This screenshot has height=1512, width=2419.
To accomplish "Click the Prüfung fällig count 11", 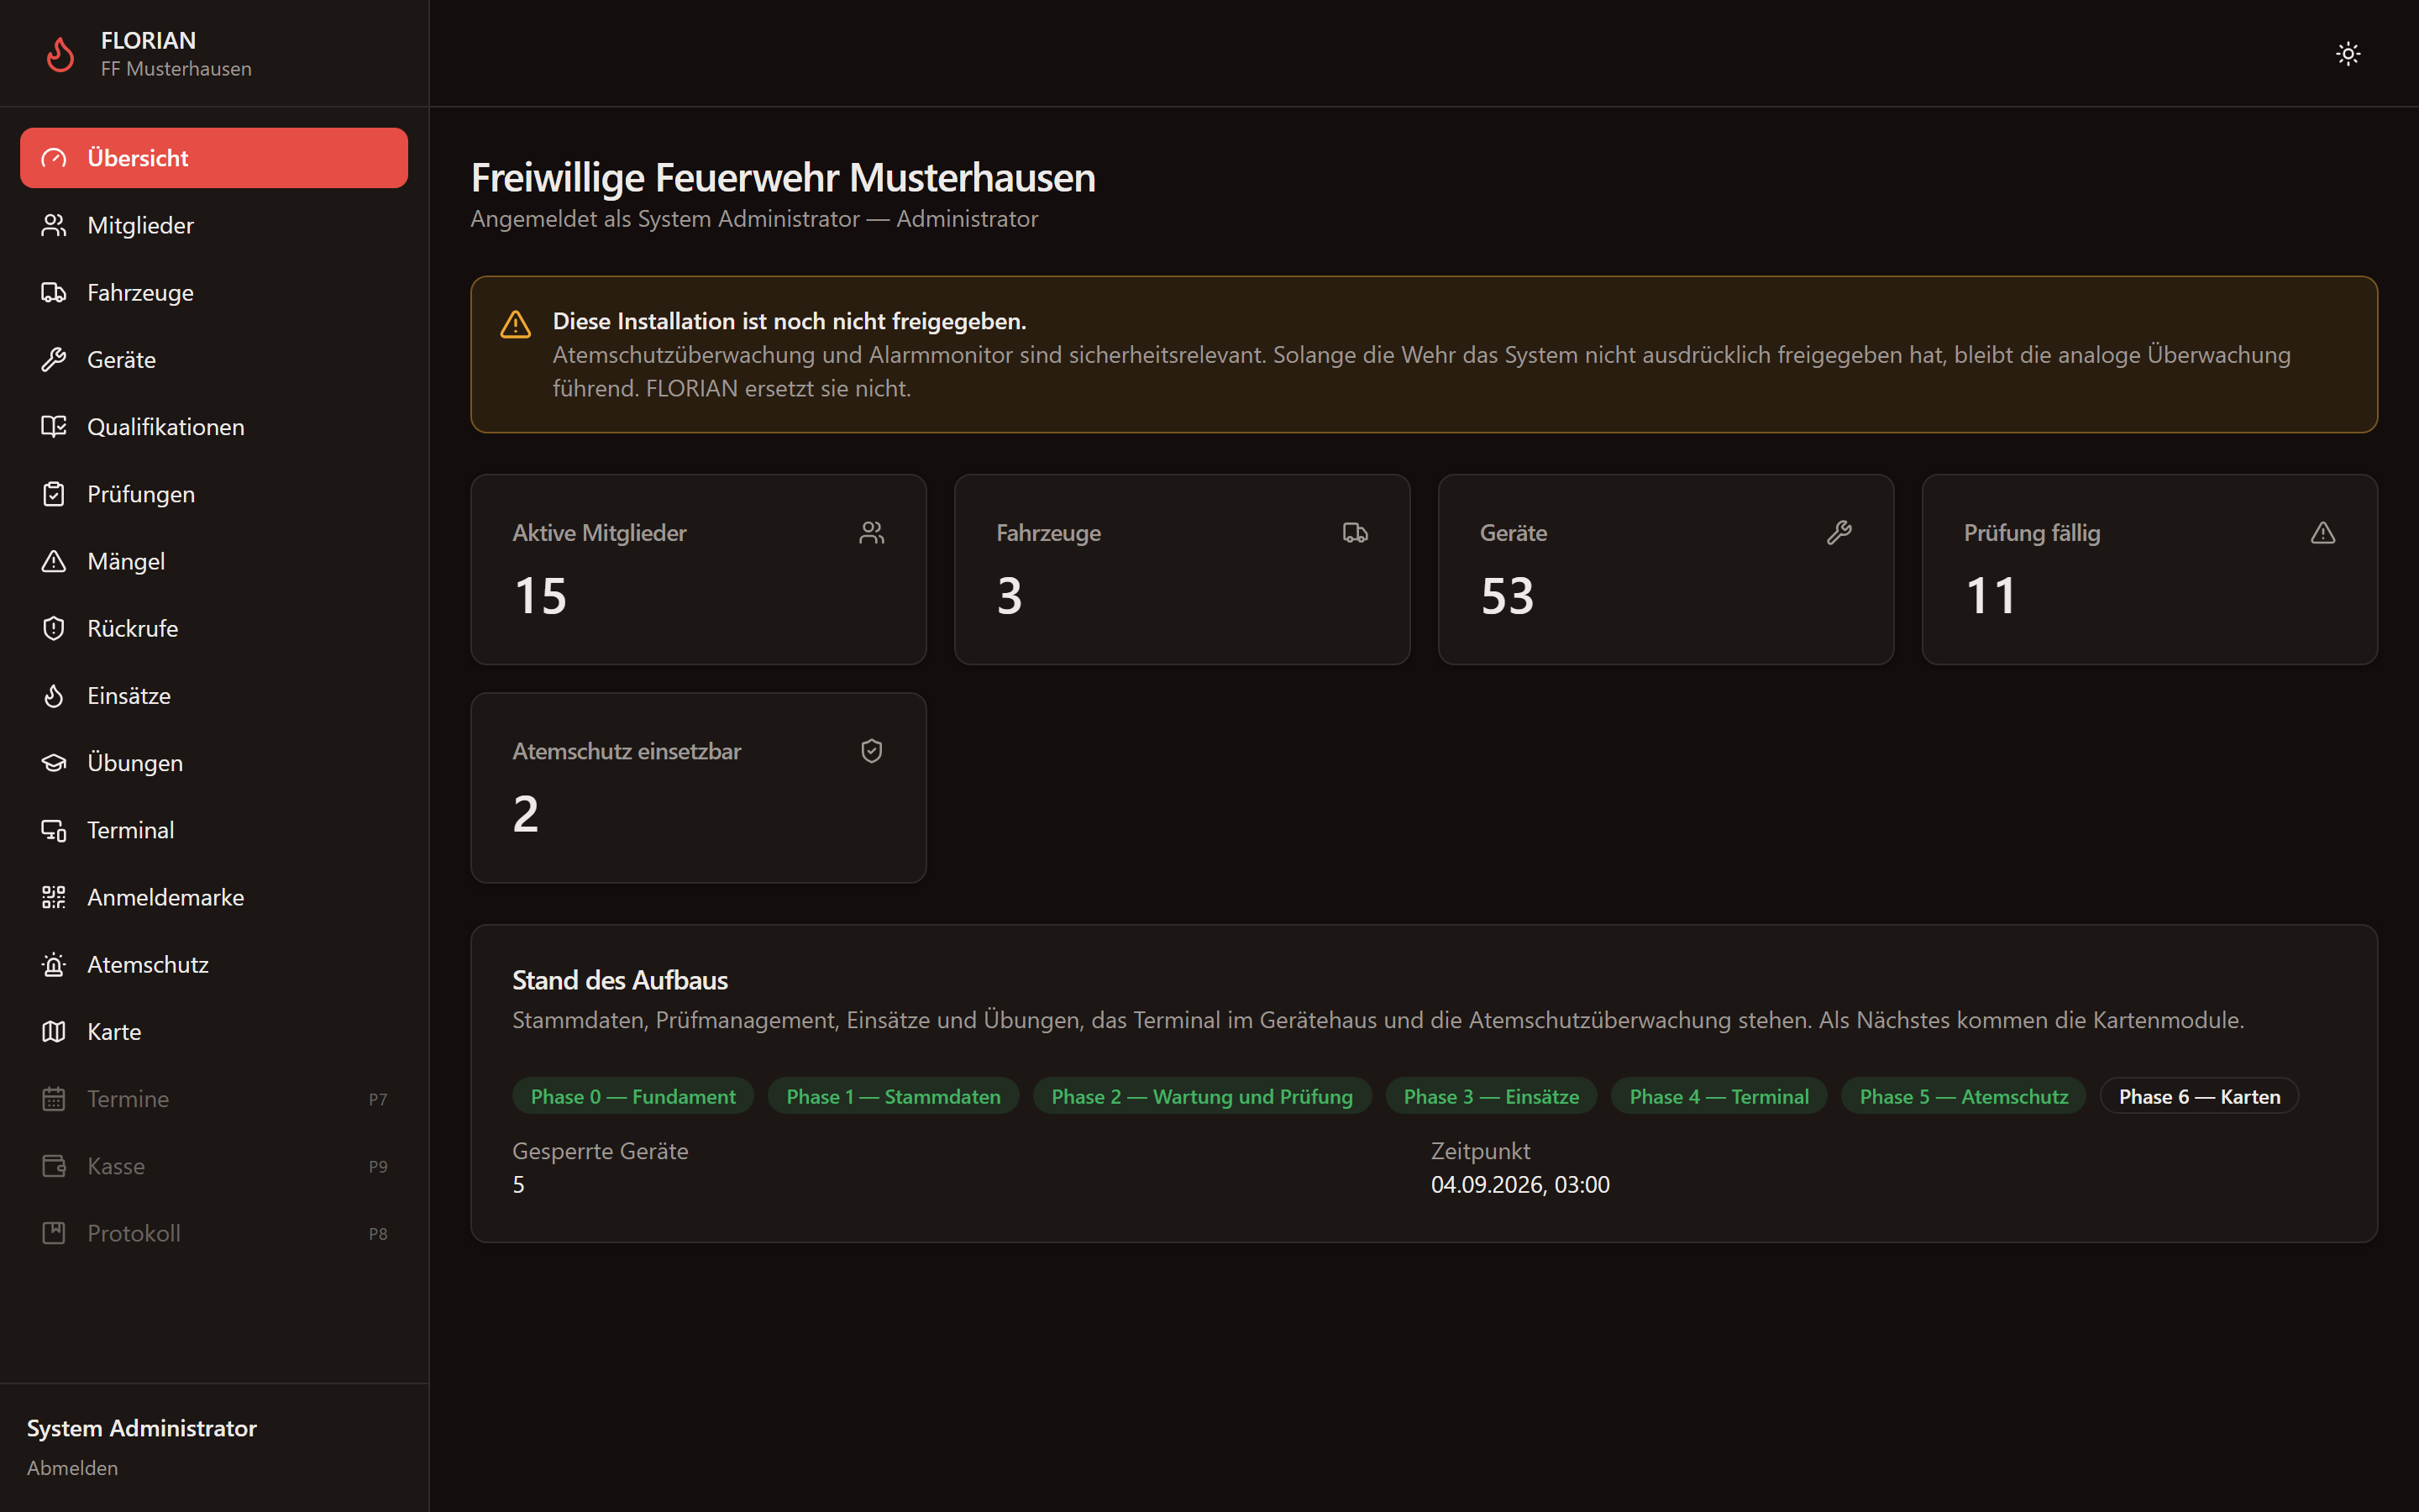I will [x=1990, y=596].
